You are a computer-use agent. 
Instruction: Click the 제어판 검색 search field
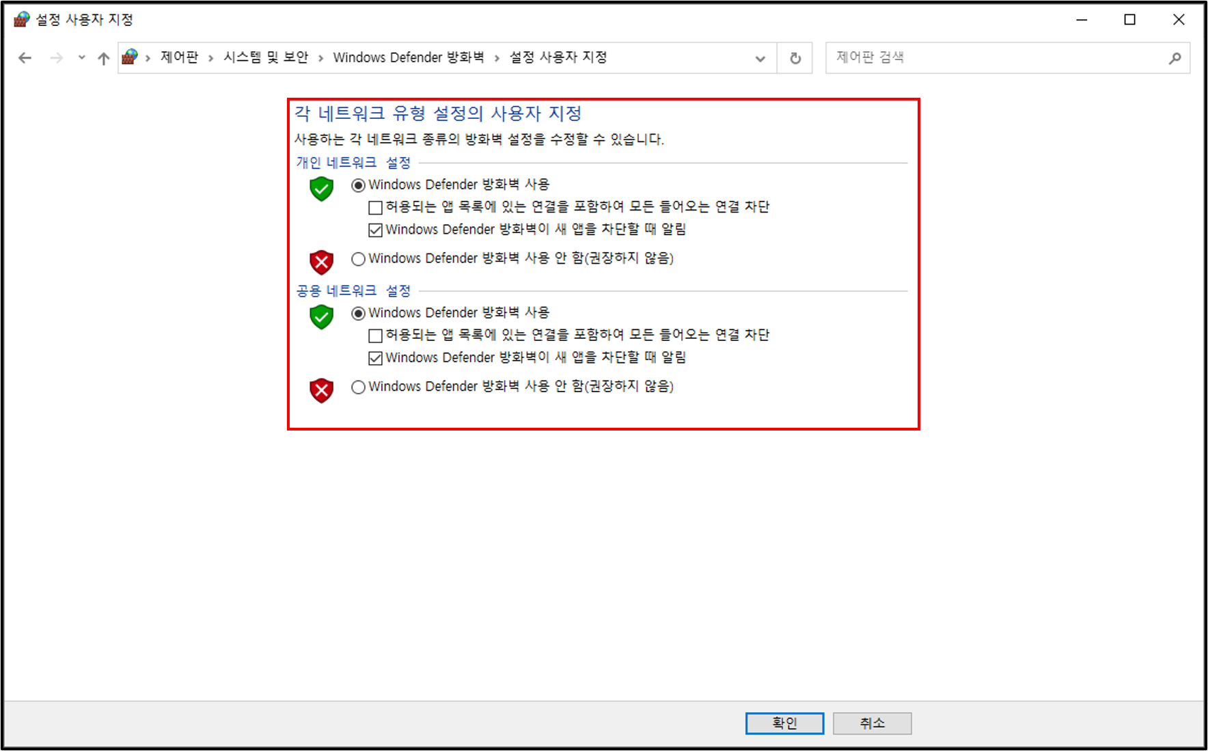pyautogui.click(x=1008, y=58)
